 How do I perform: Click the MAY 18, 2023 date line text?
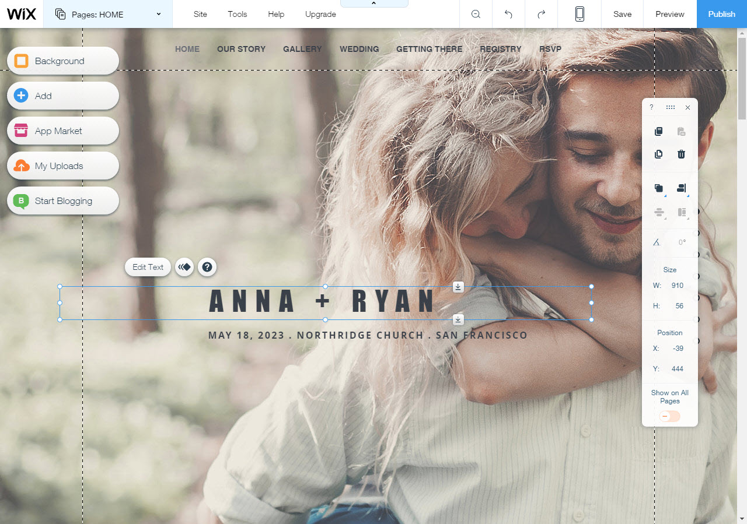tap(368, 335)
